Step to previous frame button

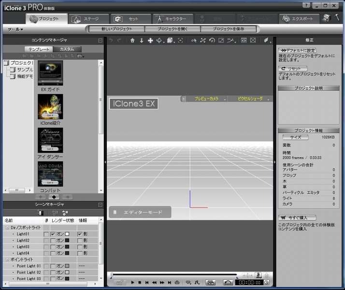[154, 282]
